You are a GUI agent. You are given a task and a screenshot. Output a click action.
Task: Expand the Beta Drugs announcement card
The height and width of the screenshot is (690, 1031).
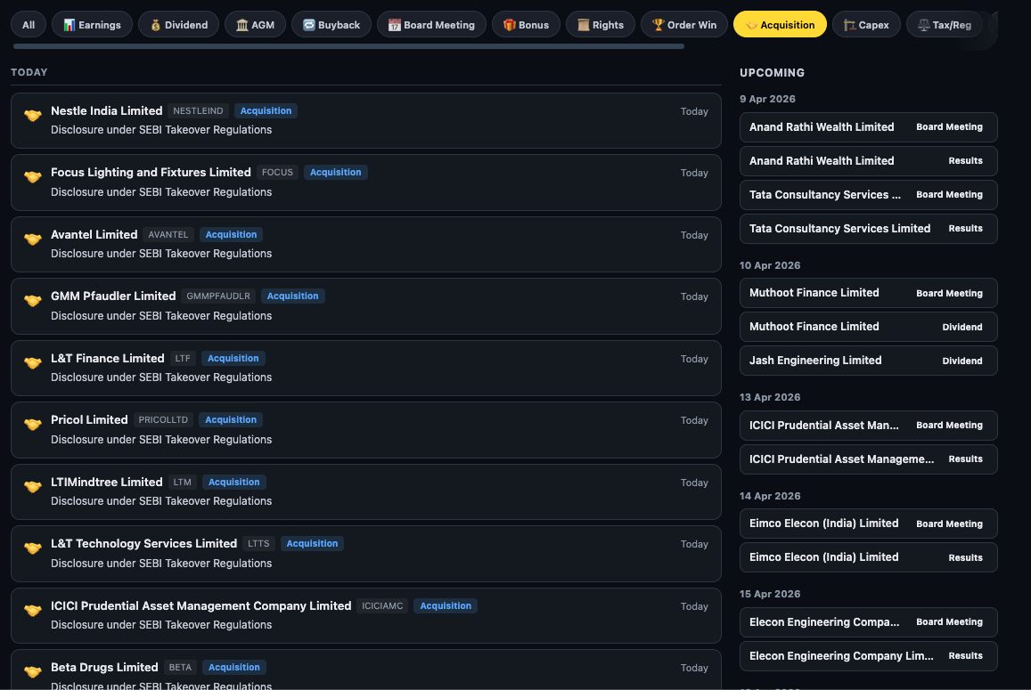(365, 672)
